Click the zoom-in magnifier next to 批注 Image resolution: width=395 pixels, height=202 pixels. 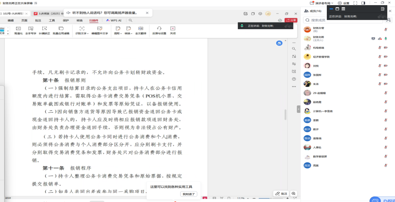(294, 193)
